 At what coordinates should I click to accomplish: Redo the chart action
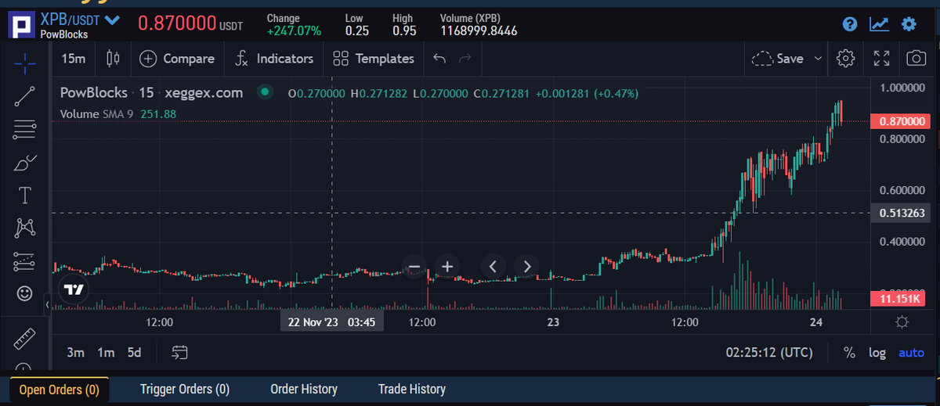click(x=465, y=59)
